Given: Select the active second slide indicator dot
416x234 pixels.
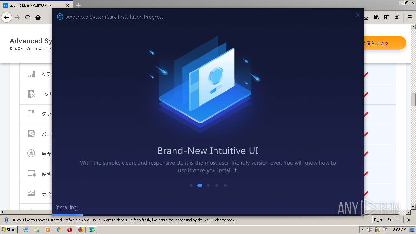Looking at the screenshot, I should (200, 185).
